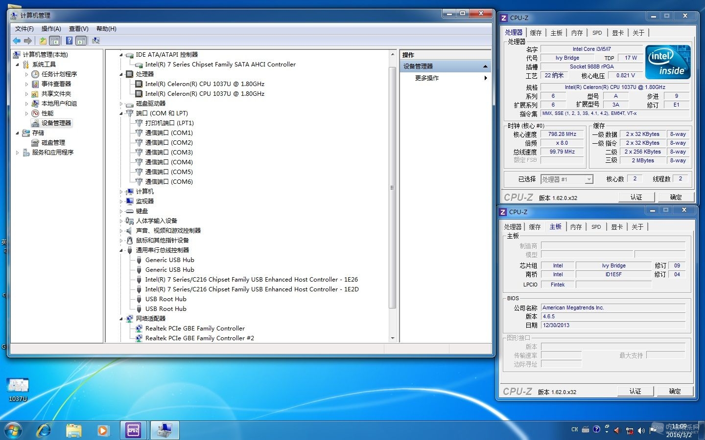Click the device list vertical scrollbar

click(392, 188)
